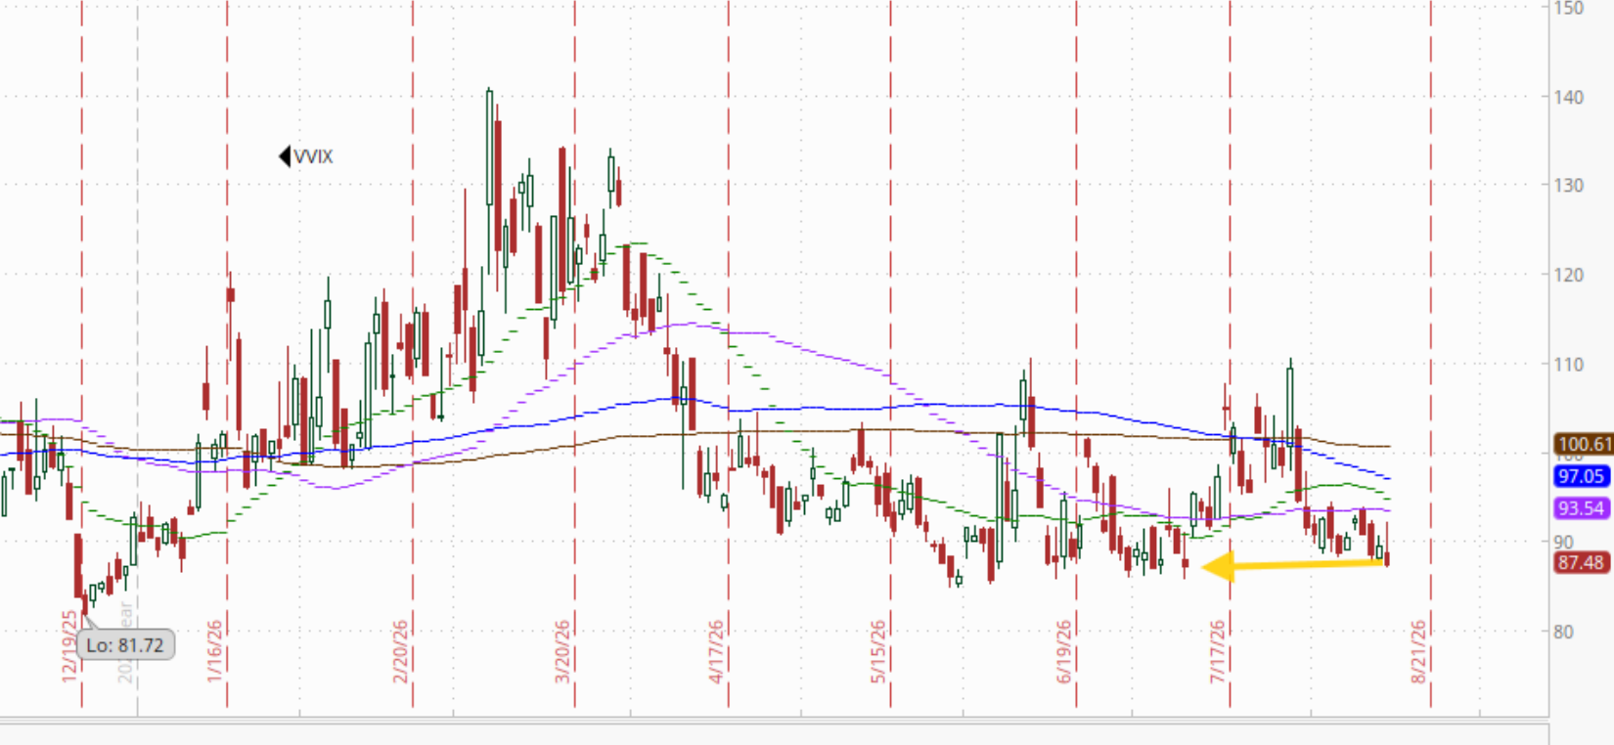Select the red 87.48 last price tag

click(x=1582, y=563)
